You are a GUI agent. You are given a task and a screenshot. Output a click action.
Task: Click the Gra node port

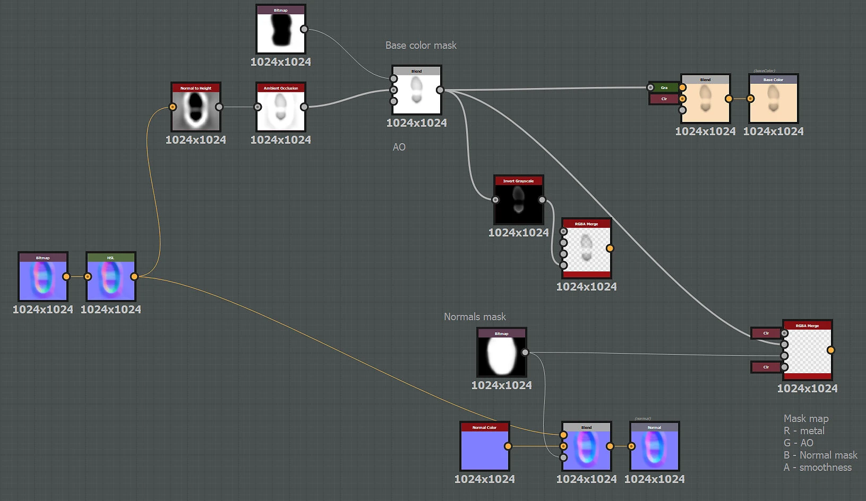pyautogui.click(x=651, y=87)
